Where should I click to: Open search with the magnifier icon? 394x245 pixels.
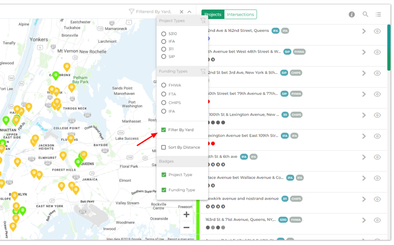[365, 14]
